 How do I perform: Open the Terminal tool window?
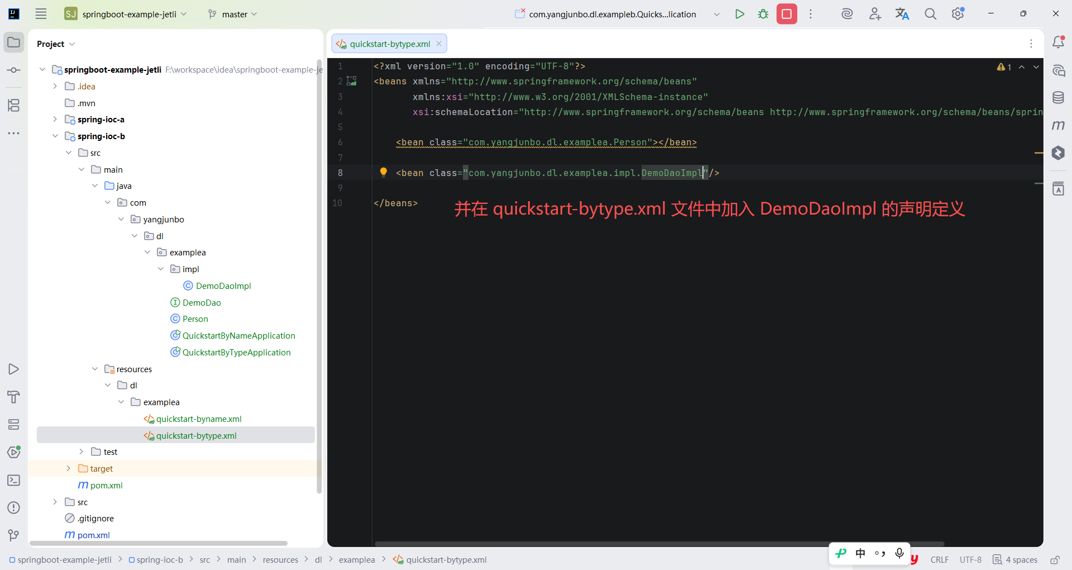pos(14,480)
